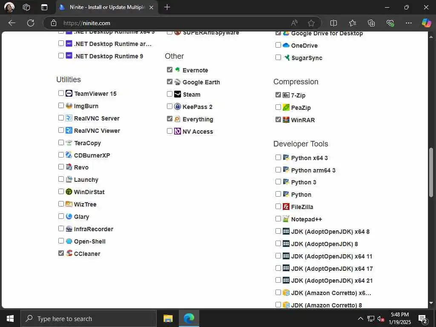Image resolution: width=436 pixels, height=327 pixels.
Task: Switch to the Ninite browser tab
Action: 107,7
